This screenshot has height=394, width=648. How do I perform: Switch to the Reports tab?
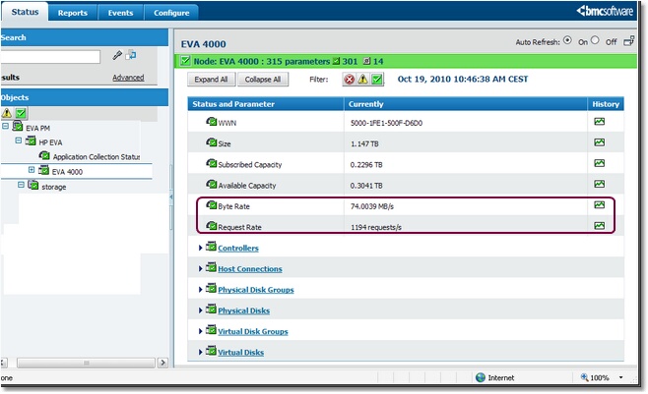click(73, 13)
